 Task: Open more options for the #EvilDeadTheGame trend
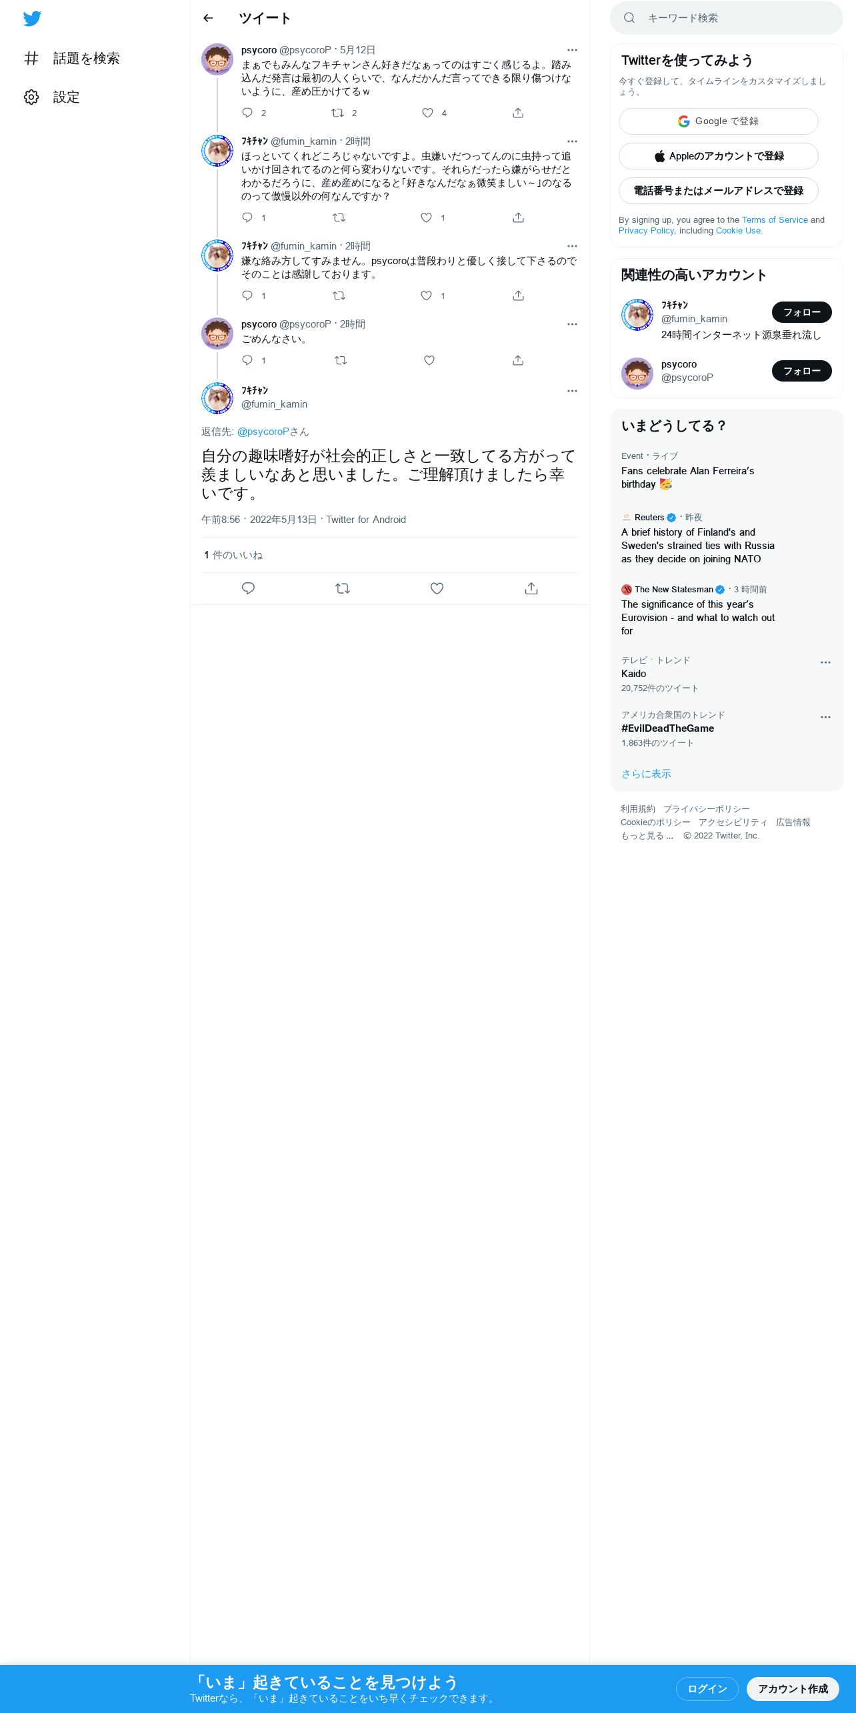coord(825,717)
